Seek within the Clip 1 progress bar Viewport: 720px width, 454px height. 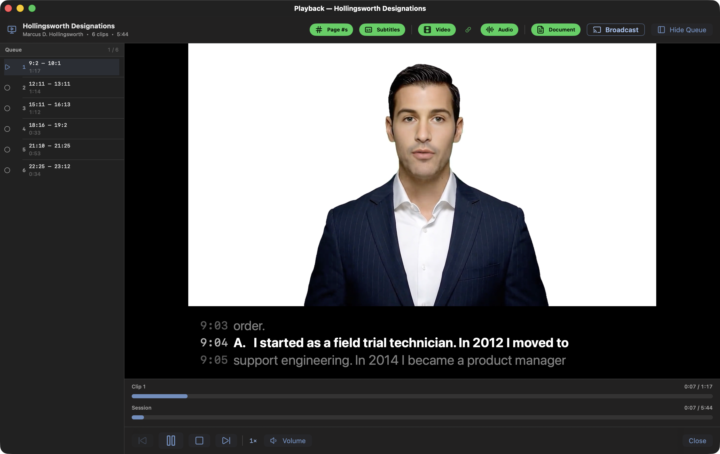422,396
